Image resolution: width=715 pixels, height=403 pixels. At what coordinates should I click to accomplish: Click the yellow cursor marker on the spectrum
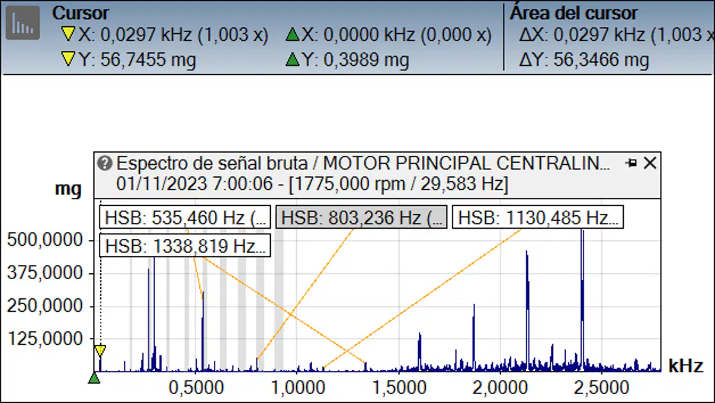pos(100,351)
